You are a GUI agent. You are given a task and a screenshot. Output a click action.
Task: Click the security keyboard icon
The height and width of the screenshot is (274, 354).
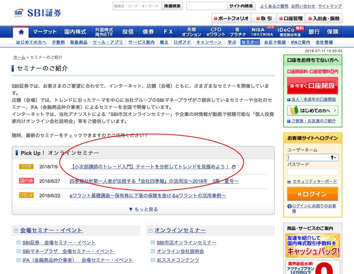[x=289, y=182]
